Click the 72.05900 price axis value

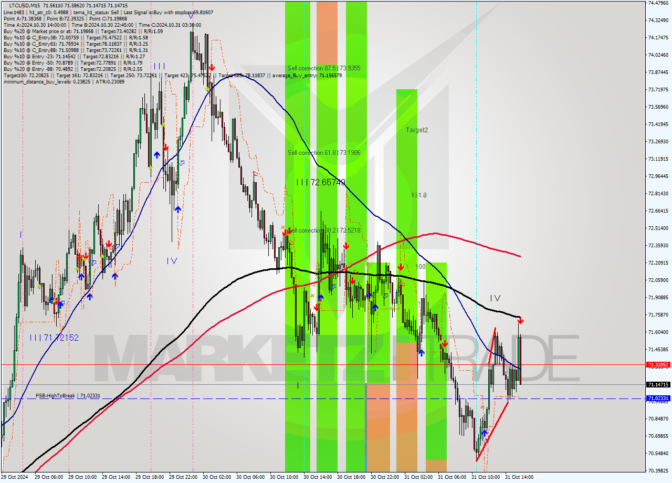658,280
